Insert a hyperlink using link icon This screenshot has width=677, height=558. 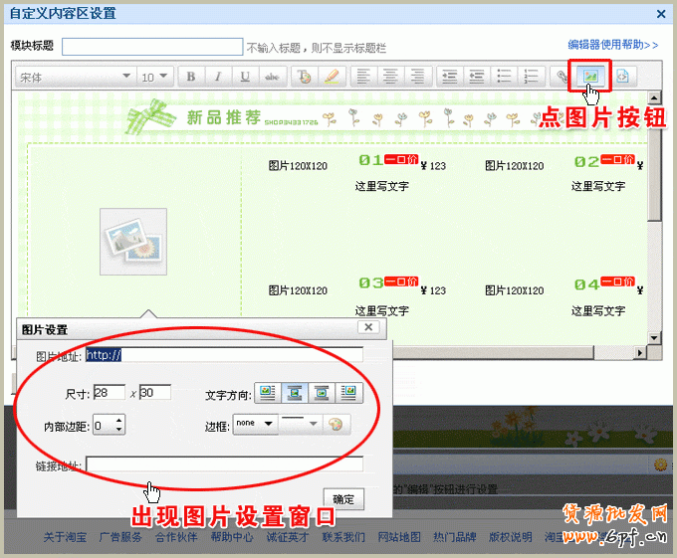562,77
